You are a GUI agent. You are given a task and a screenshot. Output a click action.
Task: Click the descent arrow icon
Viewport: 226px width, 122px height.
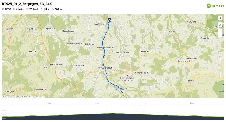(53, 9)
